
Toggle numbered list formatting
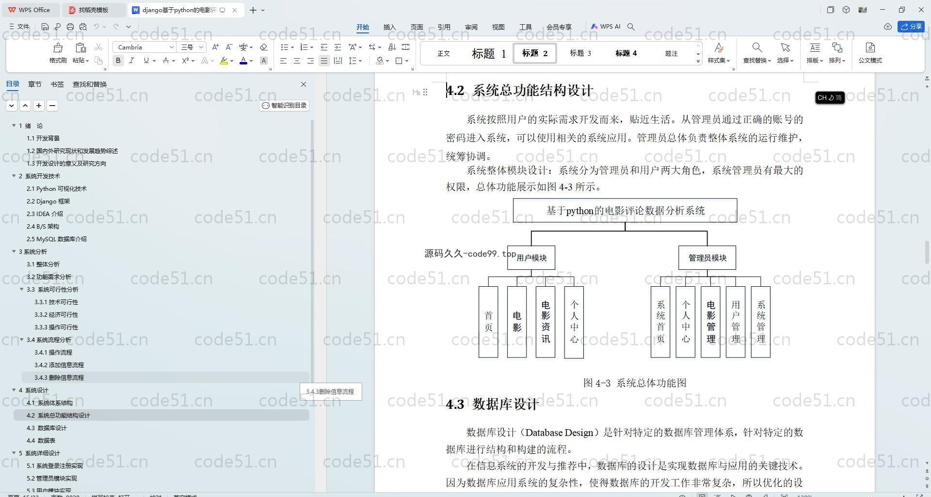[x=304, y=47]
